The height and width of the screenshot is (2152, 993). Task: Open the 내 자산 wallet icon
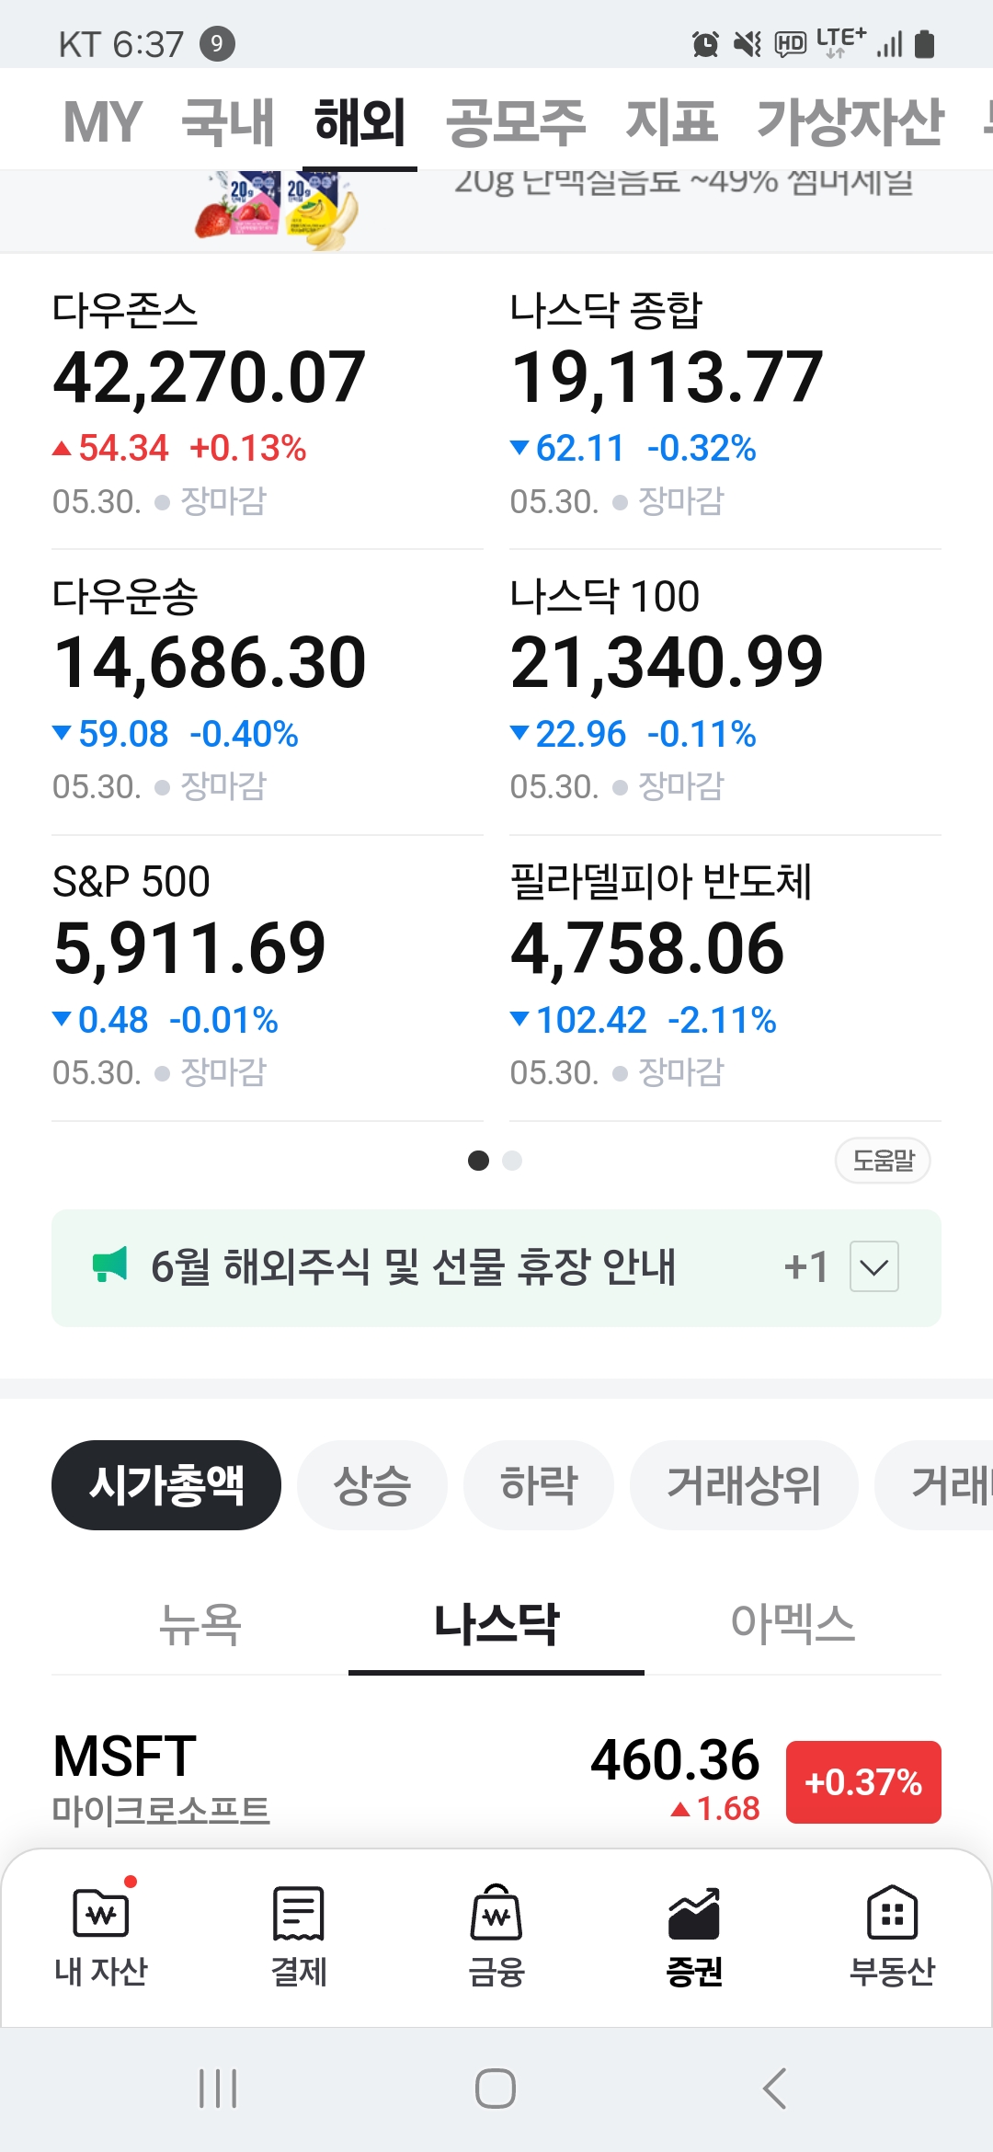tap(101, 1912)
